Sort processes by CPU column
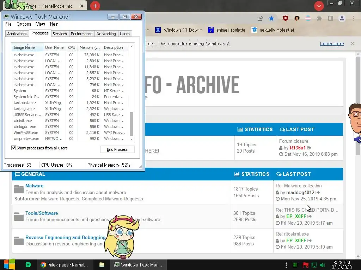361x270 pixels. (x=72, y=47)
